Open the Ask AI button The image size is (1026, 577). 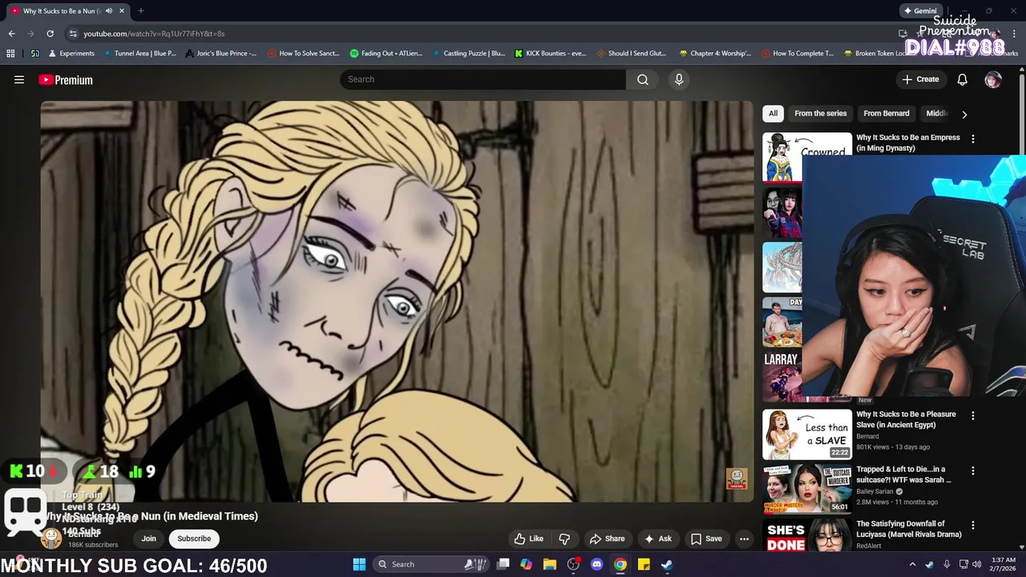658,539
